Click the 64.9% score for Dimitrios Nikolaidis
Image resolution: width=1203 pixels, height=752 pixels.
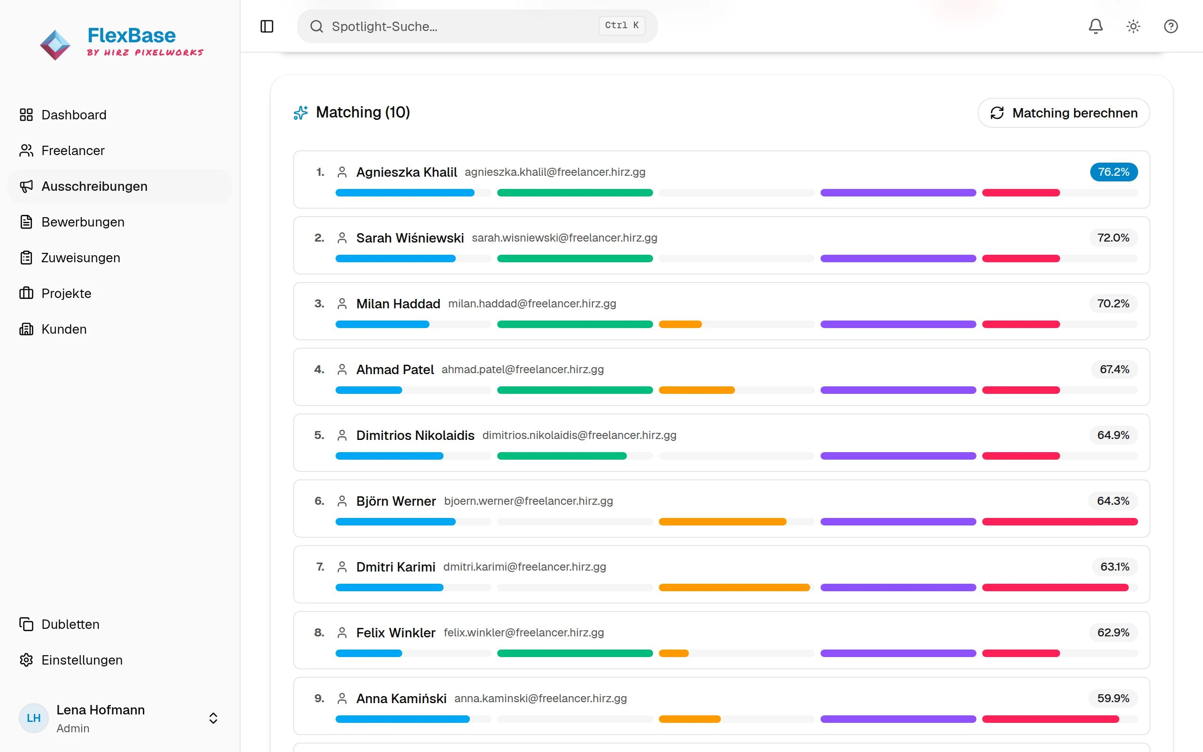click(x=1113, y=435)
